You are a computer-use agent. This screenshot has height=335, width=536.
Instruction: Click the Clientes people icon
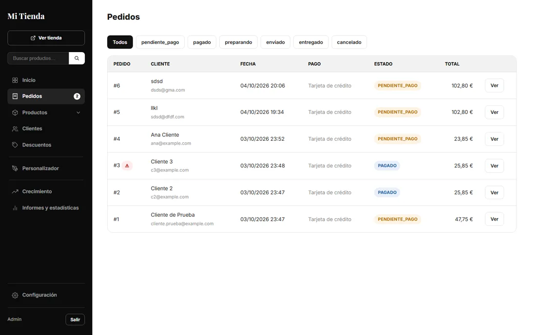[15, 129]
